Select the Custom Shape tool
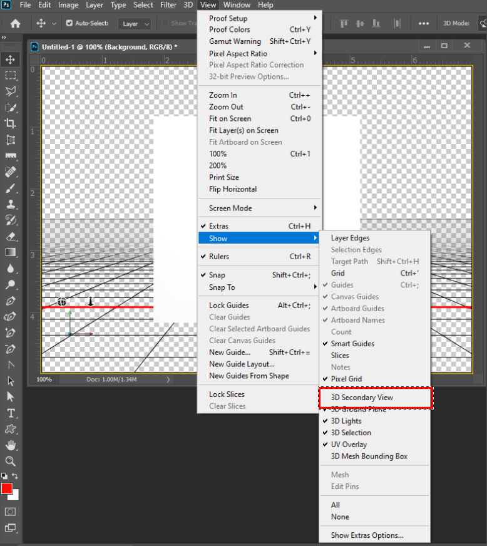The image size is (487, 546). coord(11,430)
